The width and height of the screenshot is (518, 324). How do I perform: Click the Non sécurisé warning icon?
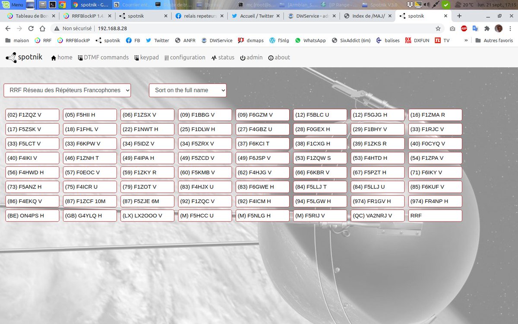click(57, 29)
